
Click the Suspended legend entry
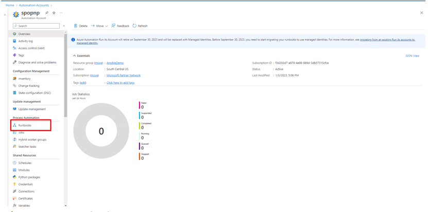[145, 115]
